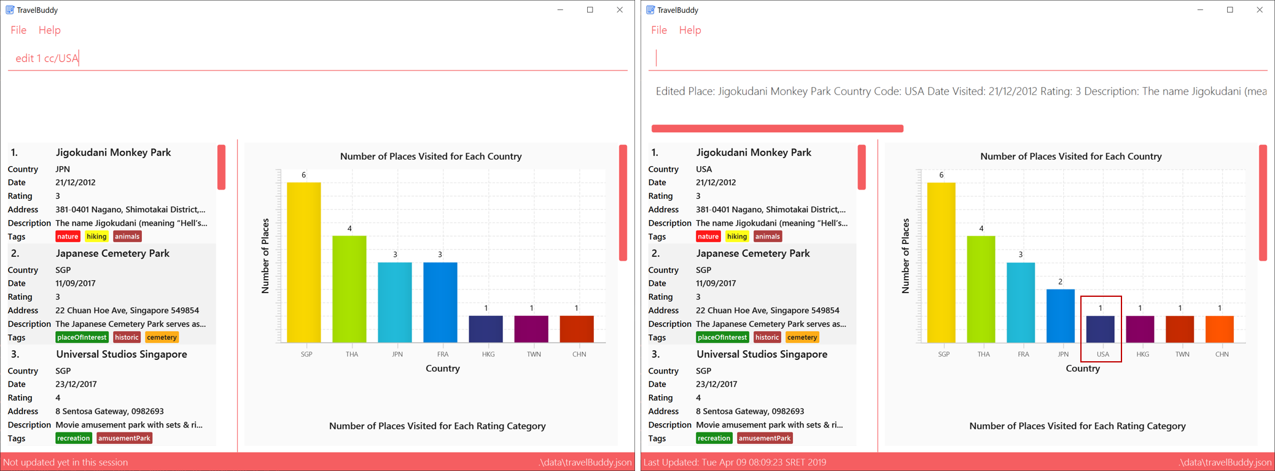Click 'Not updated yet in this session' status
The image size is (1275, 471).
(66, 462)
